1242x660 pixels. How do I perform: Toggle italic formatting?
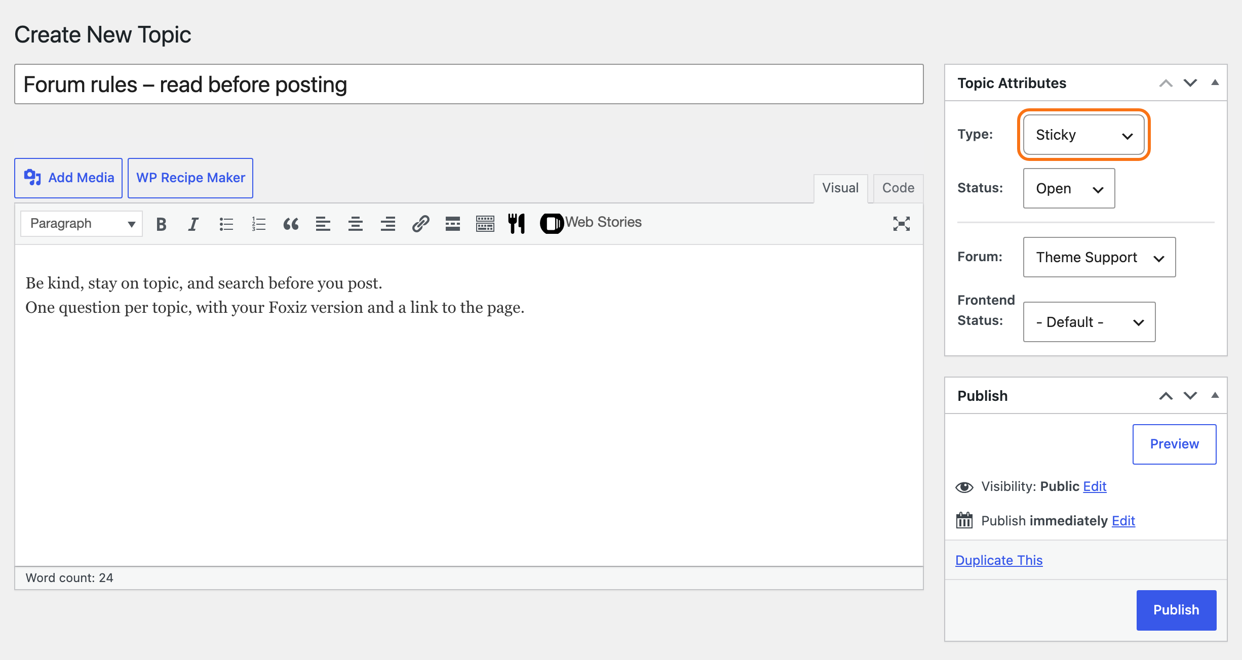193,224
